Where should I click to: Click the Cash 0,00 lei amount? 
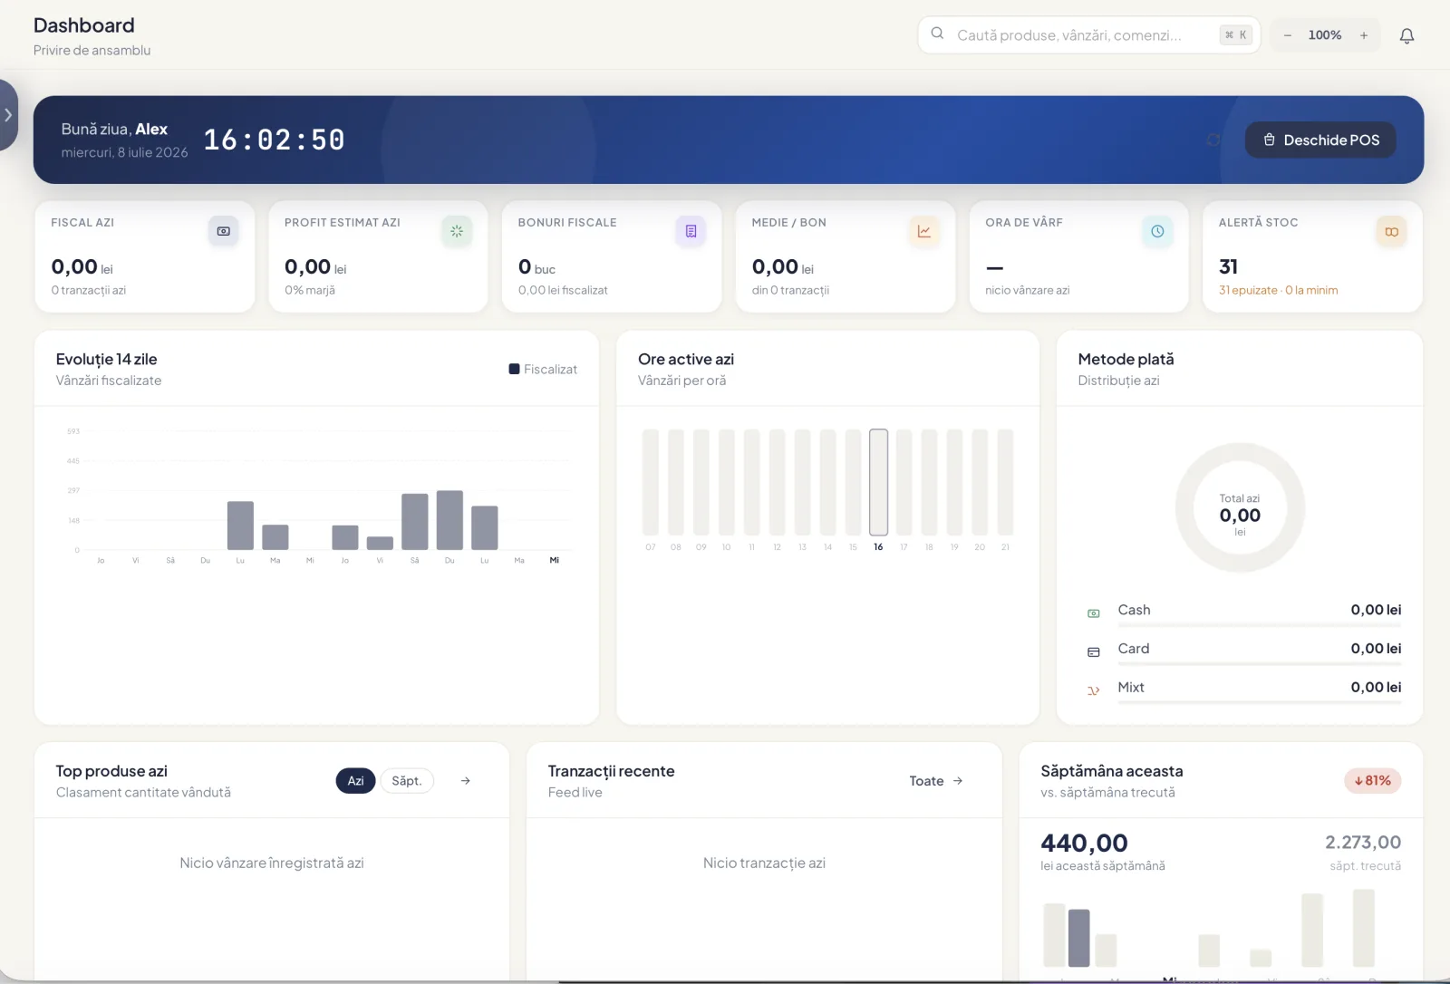click(1376, 610)
